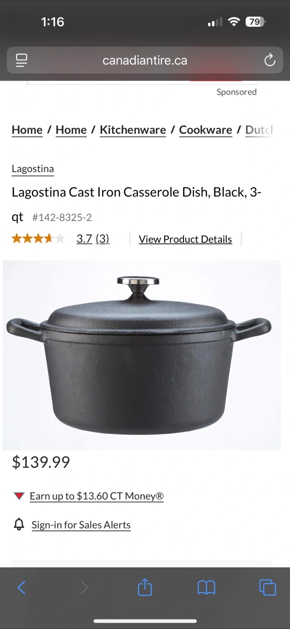Tap the canadiantire.ca address field
Image resolution: width=290 pixels, height=629 pixels.
click(x=145, y=60)
